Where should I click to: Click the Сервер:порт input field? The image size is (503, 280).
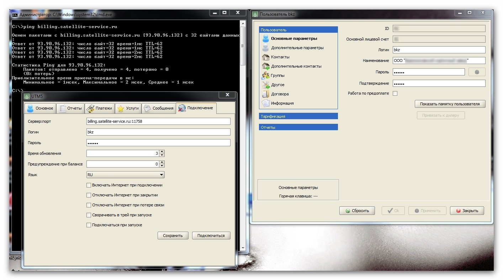pyautogui.click(x=158, y=121)
